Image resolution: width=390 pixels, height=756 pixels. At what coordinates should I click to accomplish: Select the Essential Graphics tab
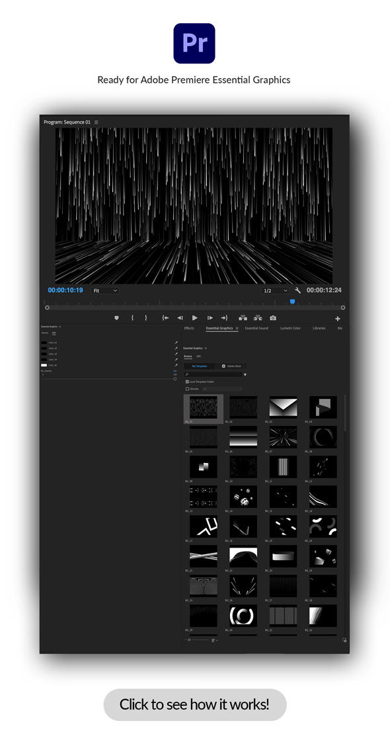coord(219,328)
